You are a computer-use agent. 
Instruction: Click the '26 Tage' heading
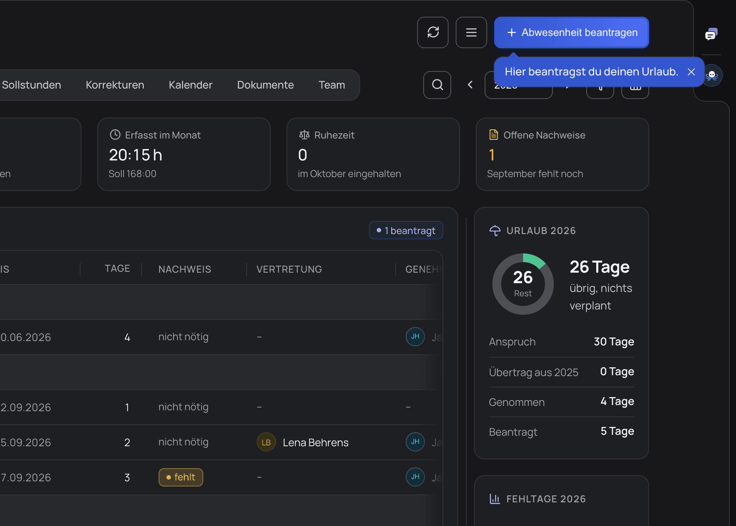tap(600, 267)
